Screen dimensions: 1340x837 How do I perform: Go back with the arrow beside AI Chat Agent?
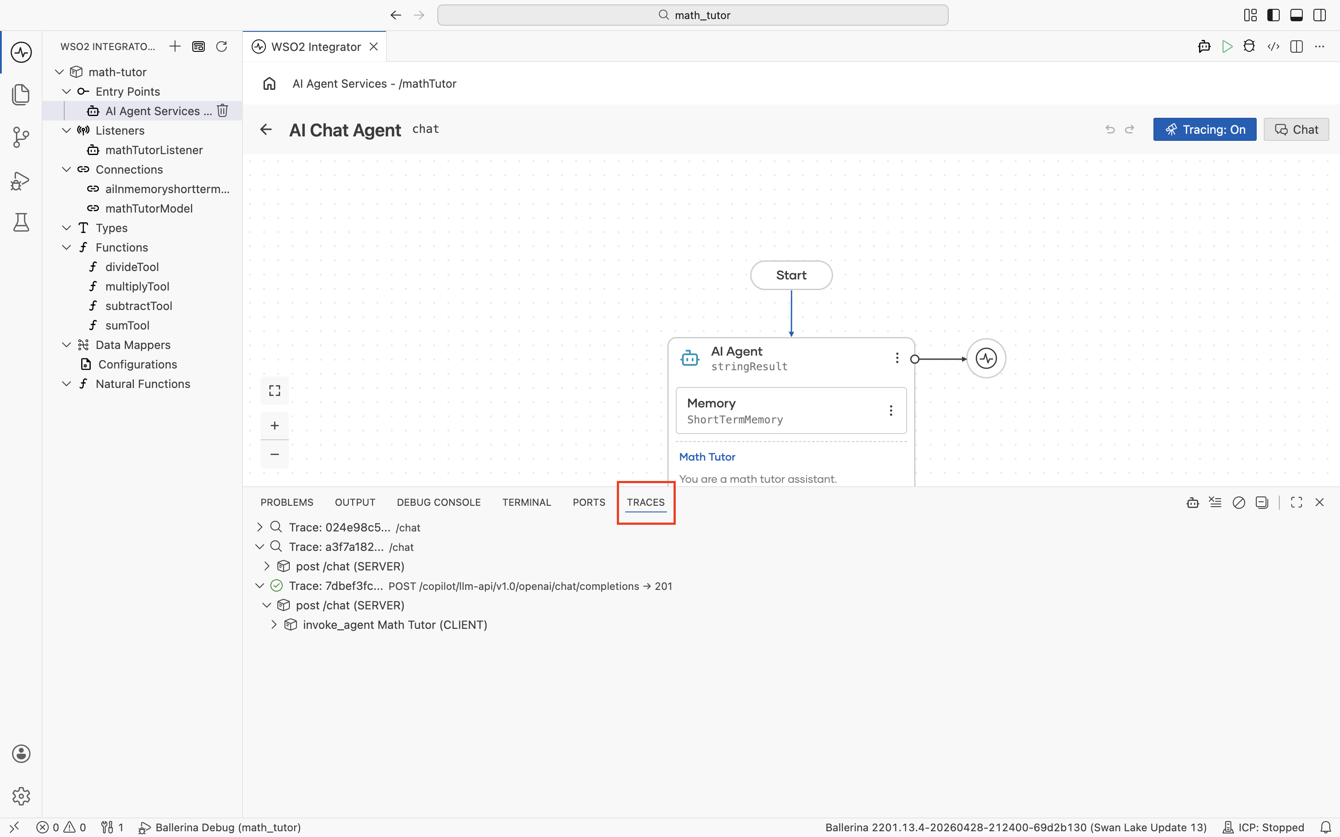[x=266, y=129]
